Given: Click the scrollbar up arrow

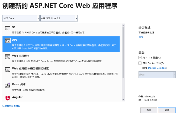Looking at the screenshot, I should (123, 25).
